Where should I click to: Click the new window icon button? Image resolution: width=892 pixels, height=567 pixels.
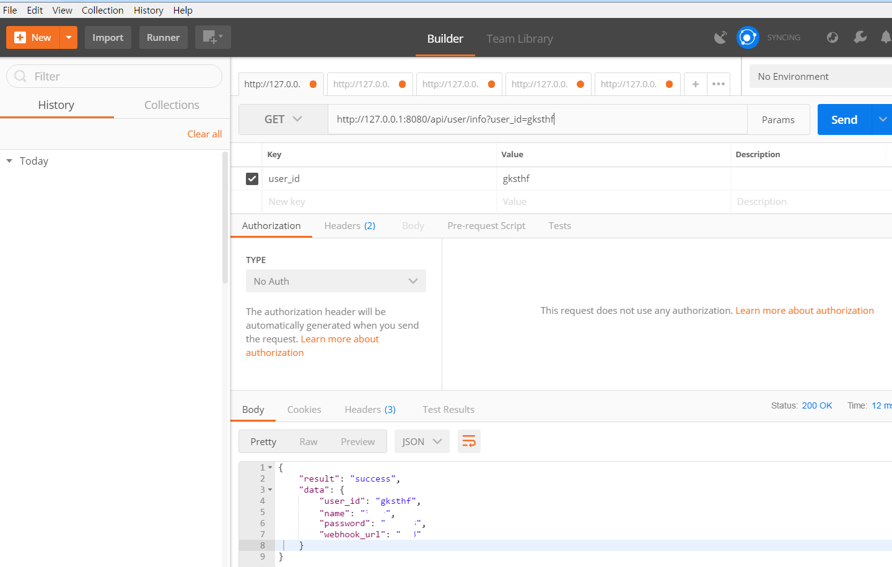point(213,37)
